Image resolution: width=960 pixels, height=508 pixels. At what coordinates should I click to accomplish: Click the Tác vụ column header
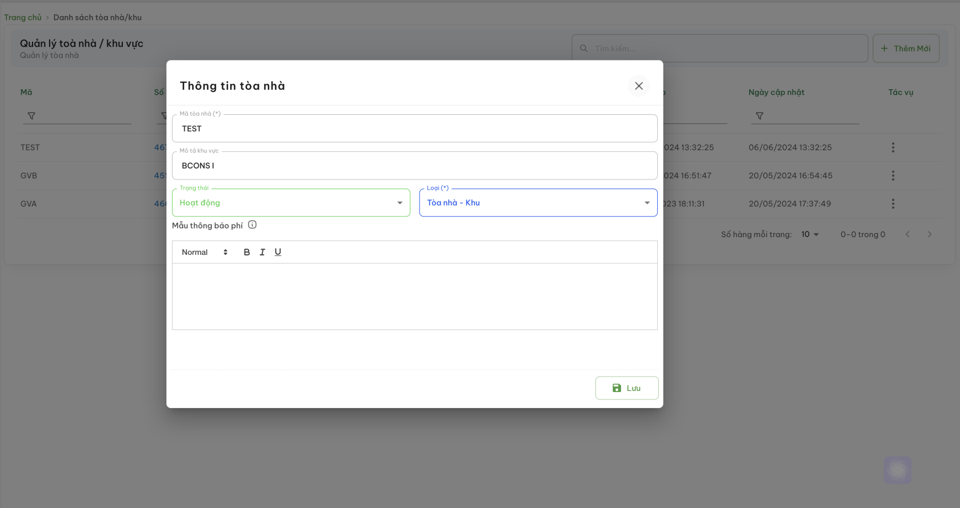[x=901, y=92]
